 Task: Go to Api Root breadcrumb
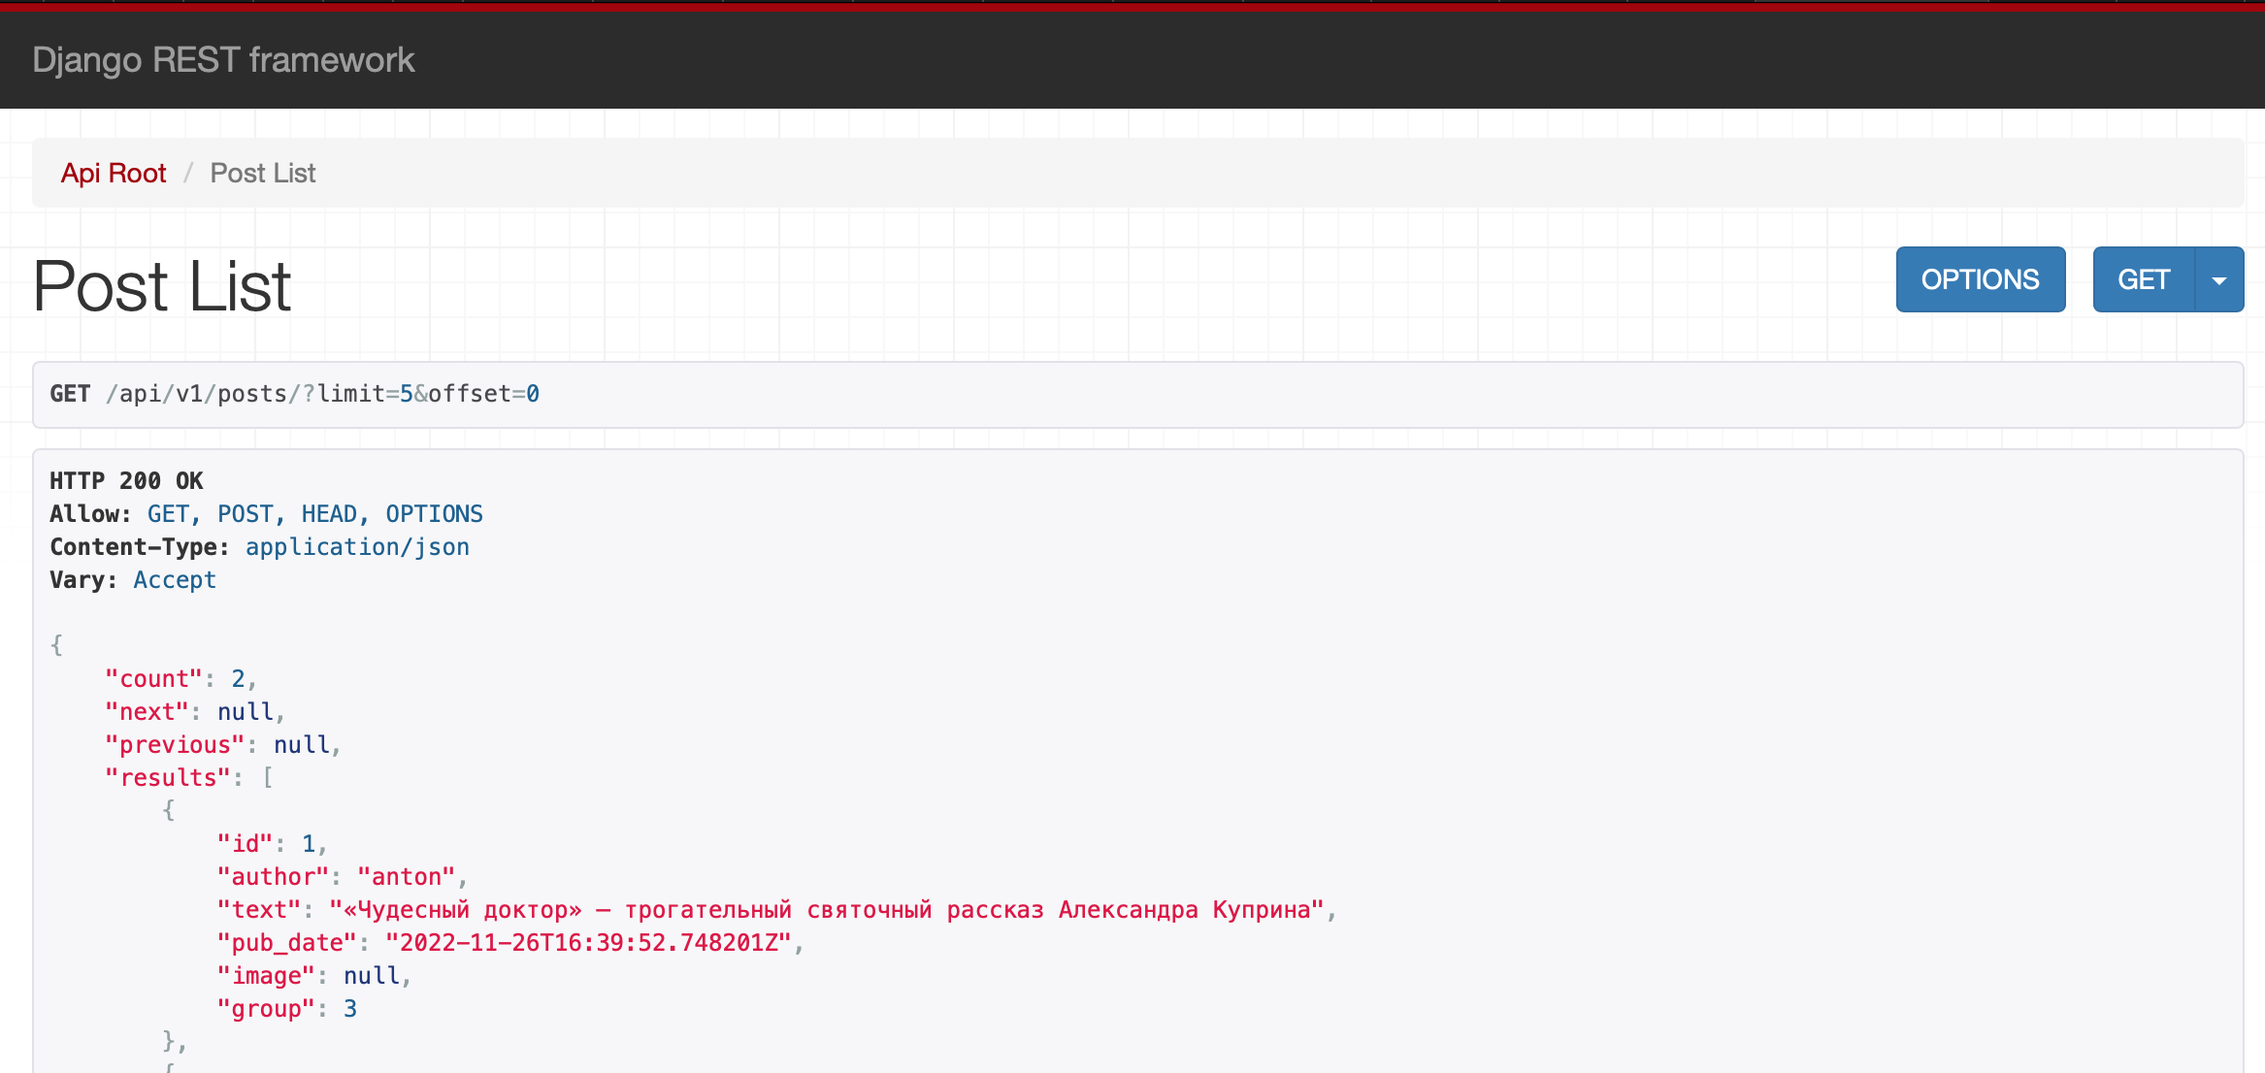click(114, 173)
